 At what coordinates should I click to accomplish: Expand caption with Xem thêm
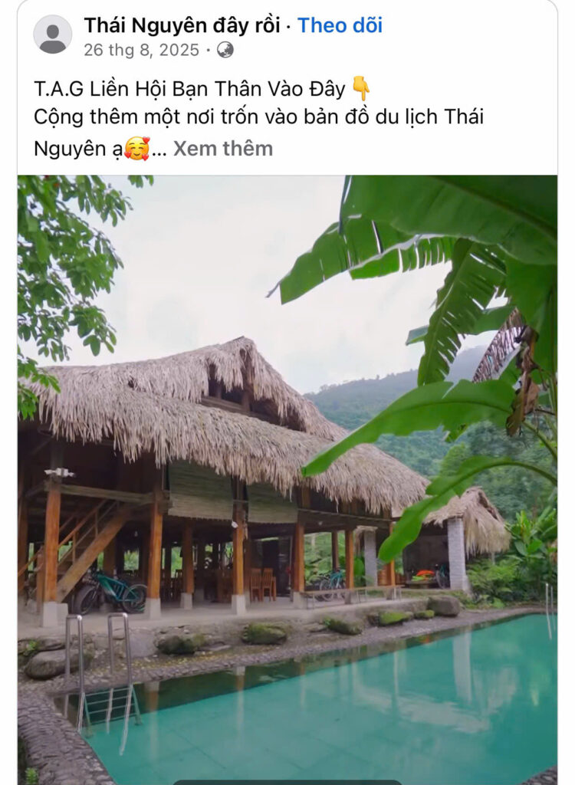[x=223, y=149]
